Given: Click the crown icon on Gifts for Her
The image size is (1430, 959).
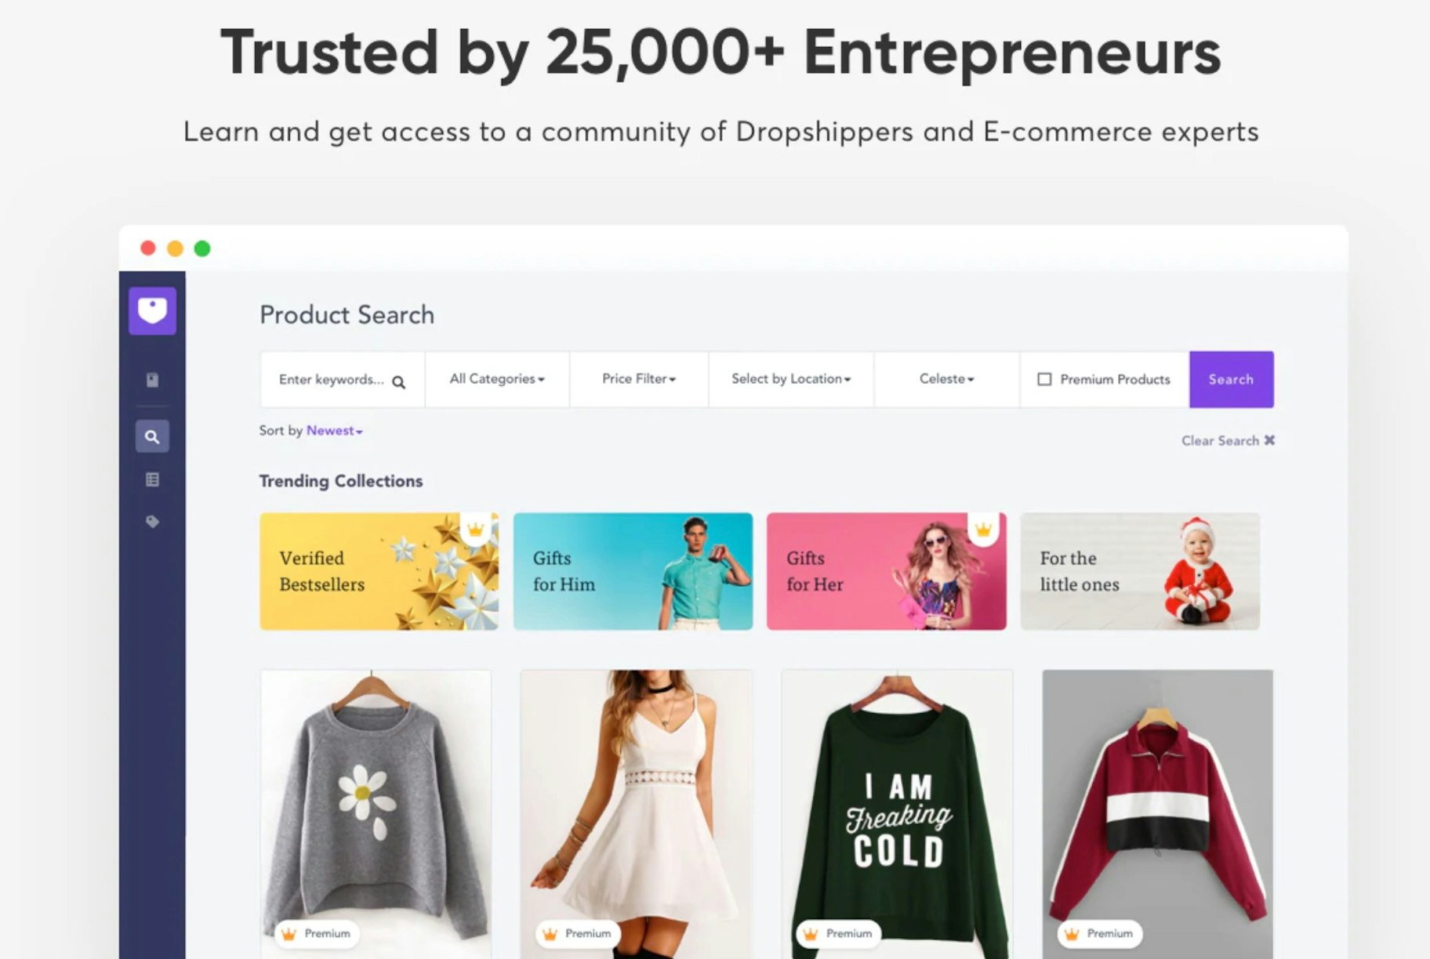Looking at the screenshot, I should pos(983,530).
